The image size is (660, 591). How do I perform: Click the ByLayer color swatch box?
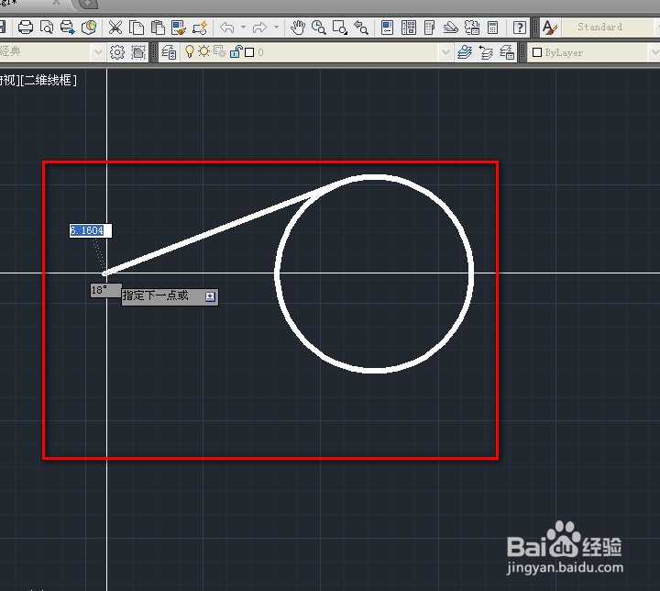[537, 52]
